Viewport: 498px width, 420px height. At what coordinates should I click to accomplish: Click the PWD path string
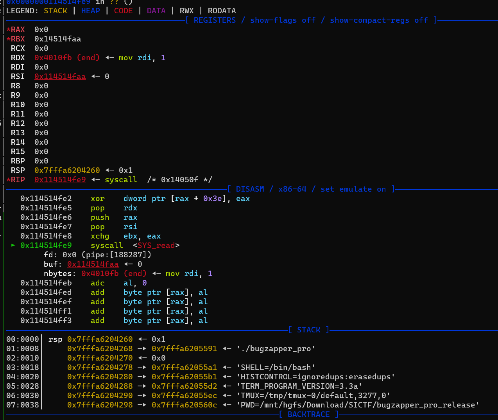click(x=358, y=405)
